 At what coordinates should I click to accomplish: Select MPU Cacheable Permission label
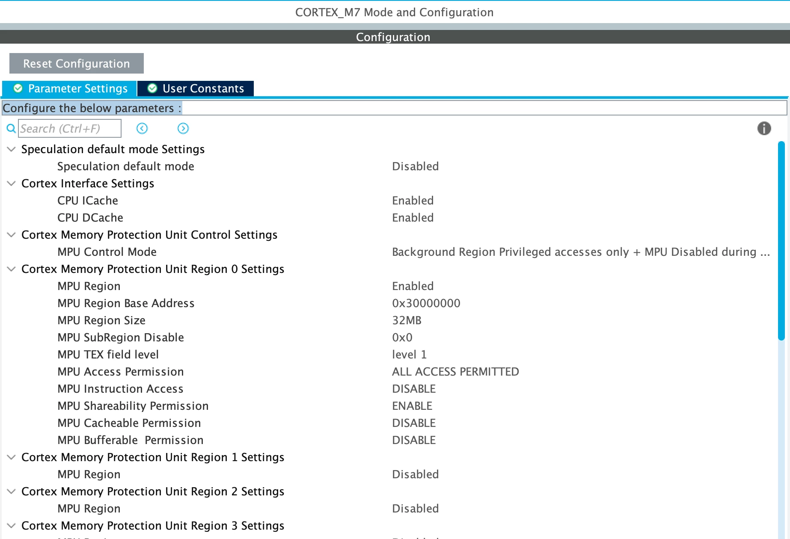click(x=129, y=423)
